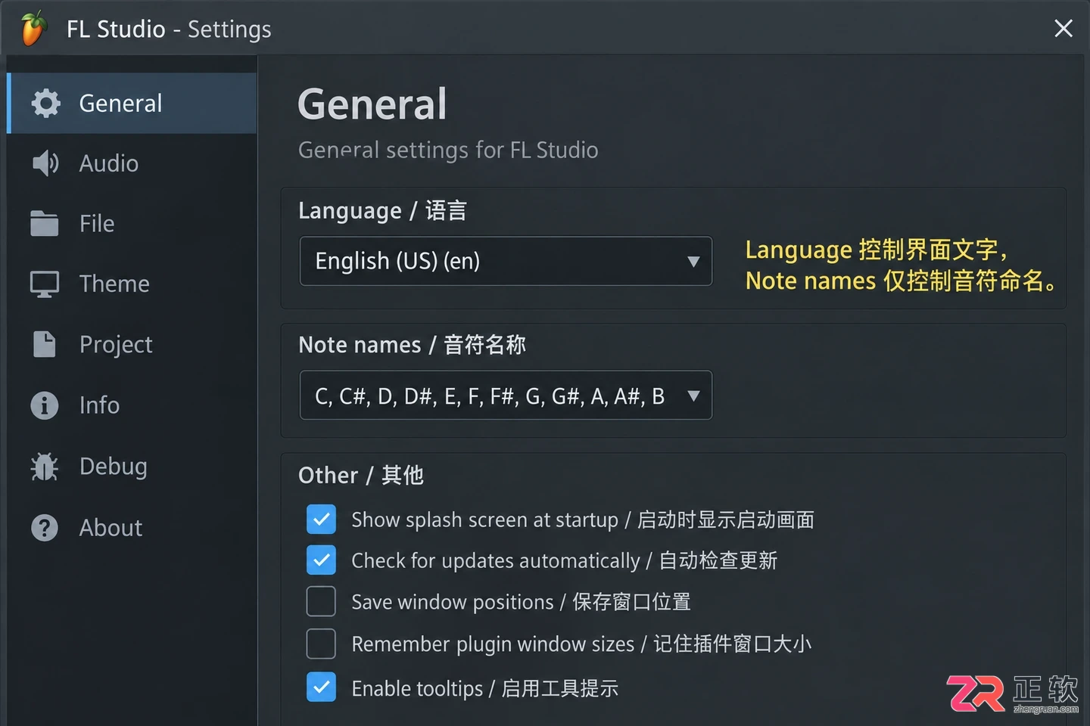Click the Theme monitor icon

[45, 284]
